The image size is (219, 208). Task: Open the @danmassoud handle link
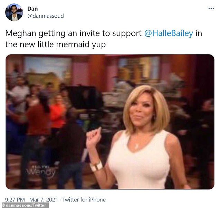pos(46,16)
